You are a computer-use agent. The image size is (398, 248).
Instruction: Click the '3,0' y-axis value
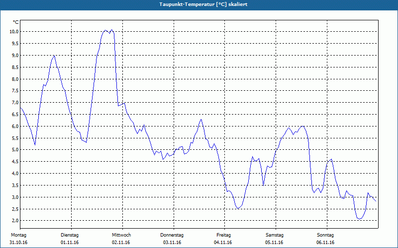coord(15,197)
